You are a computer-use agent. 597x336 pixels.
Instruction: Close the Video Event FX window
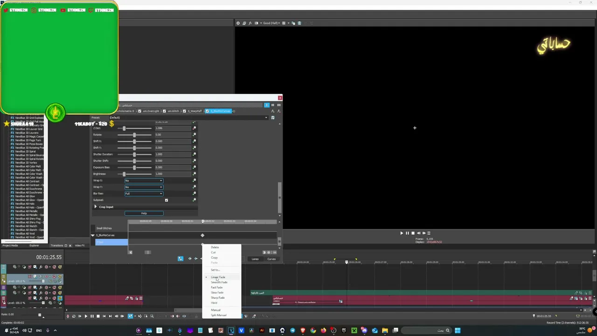point(280,98)
